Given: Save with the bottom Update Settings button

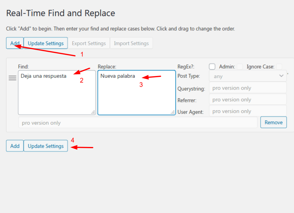Looking at the screenshot, I should click(46, 146).
